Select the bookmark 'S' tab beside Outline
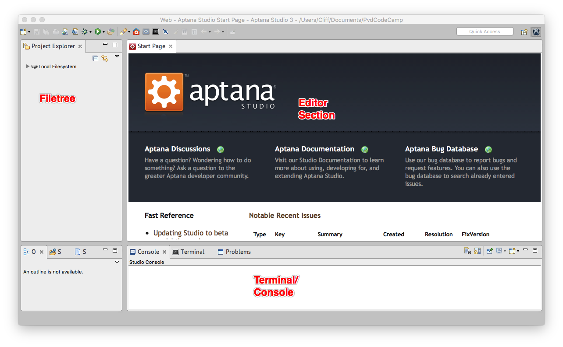The image size is (563, 347). (x=81, y=252)
